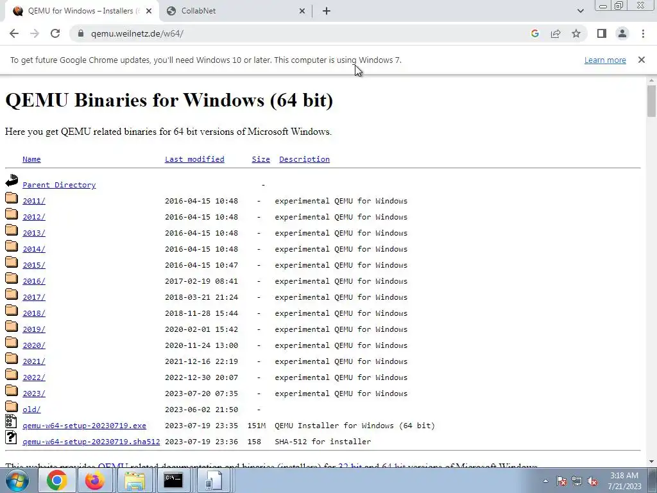Dismiss the Chrome updates notification bar
The image size is (657, 493).
click(x=642, y=60)
